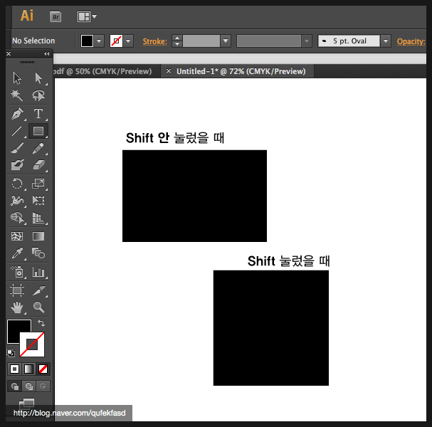The height and width of the screenshot is (427, 432).
Task: Open the Stroke panel link
Action: (155, 41)
